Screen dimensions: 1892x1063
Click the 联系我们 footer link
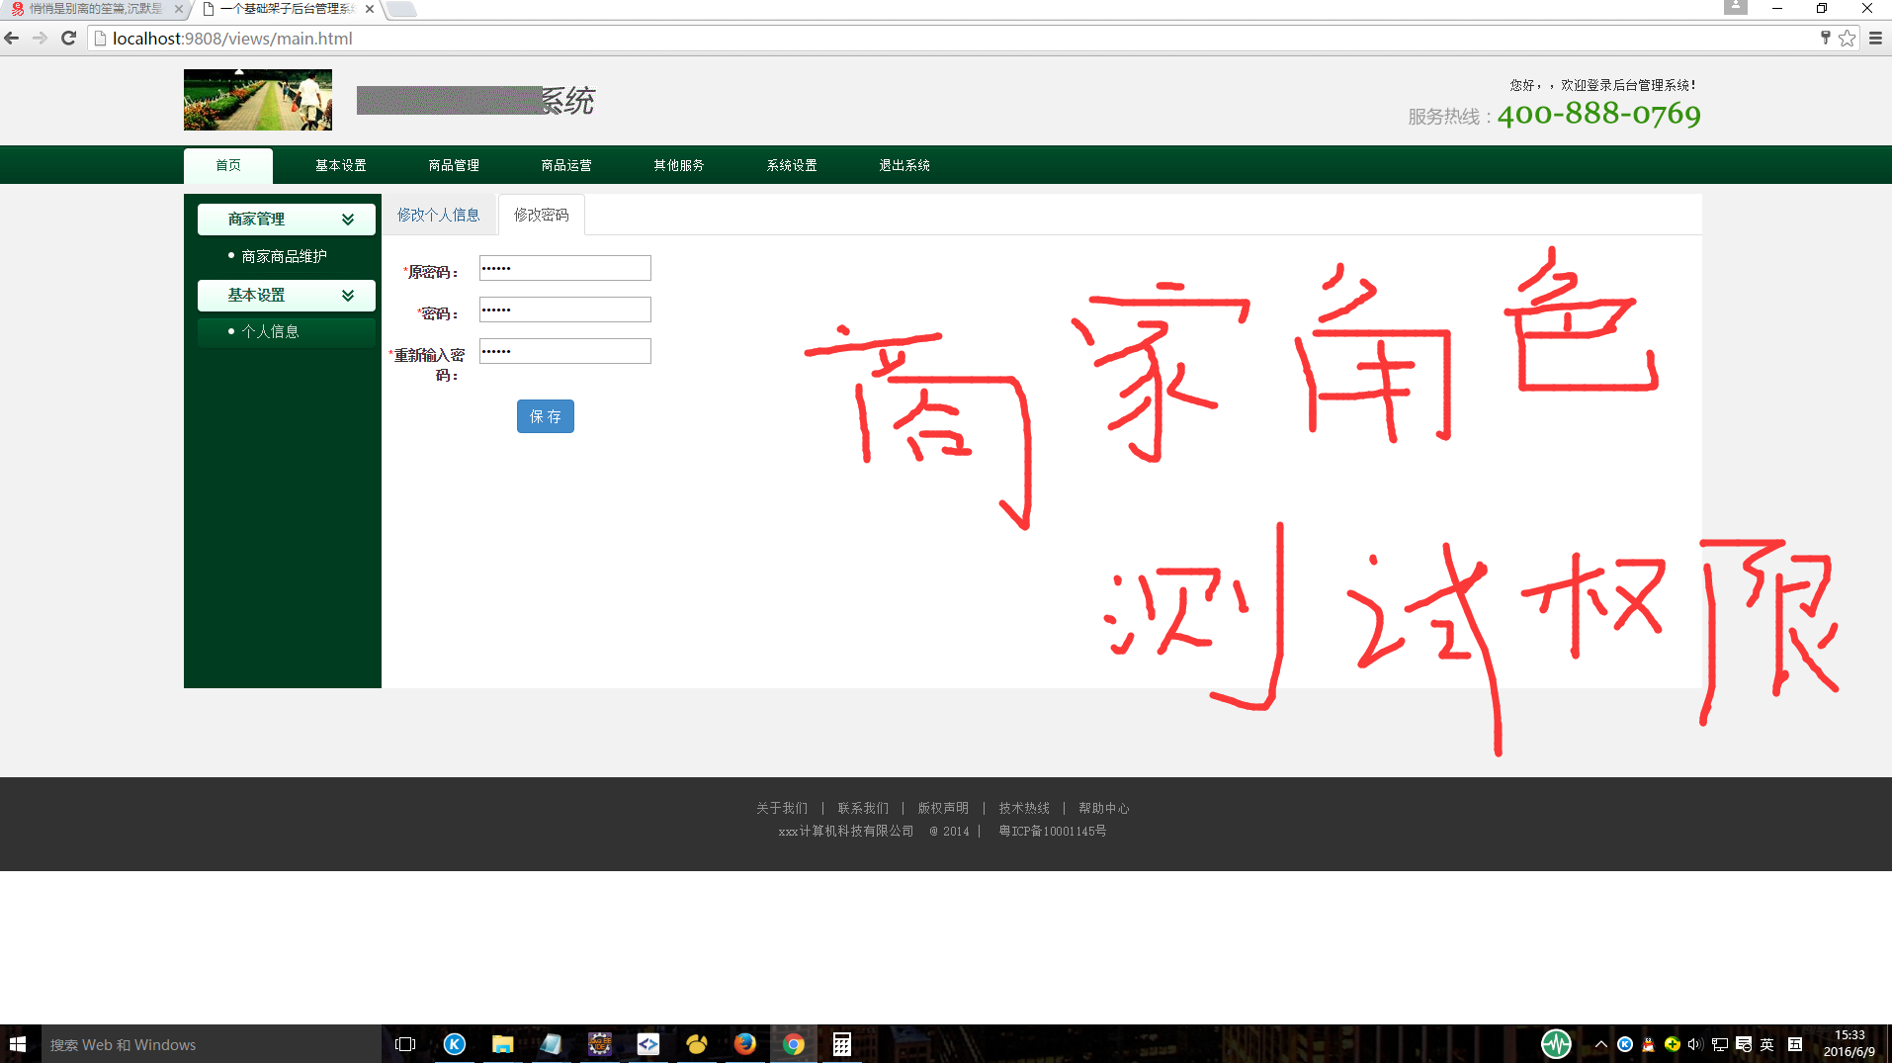(863, 808)
